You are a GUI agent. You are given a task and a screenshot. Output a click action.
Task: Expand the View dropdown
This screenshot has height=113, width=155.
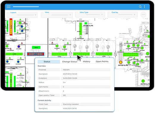(x=57, y=15)
